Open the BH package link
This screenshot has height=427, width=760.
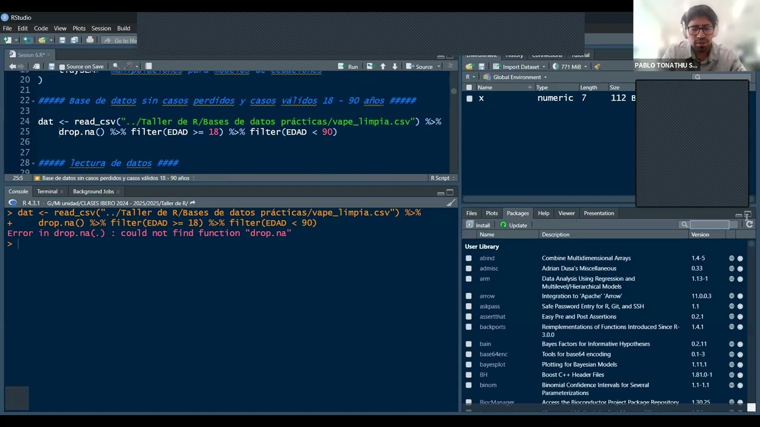pos(483,375)
